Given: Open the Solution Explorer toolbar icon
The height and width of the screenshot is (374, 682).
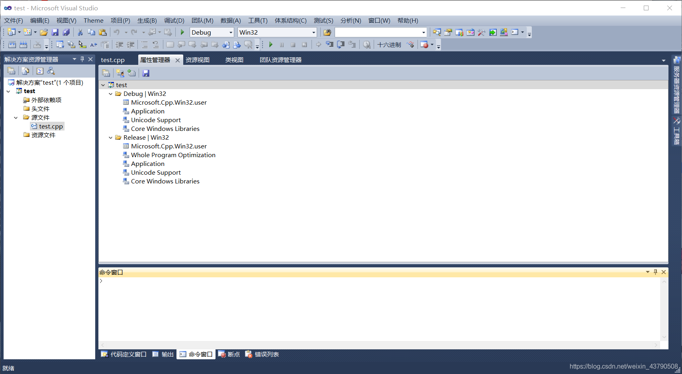Looking at the screenshot, I should [437, 32].
